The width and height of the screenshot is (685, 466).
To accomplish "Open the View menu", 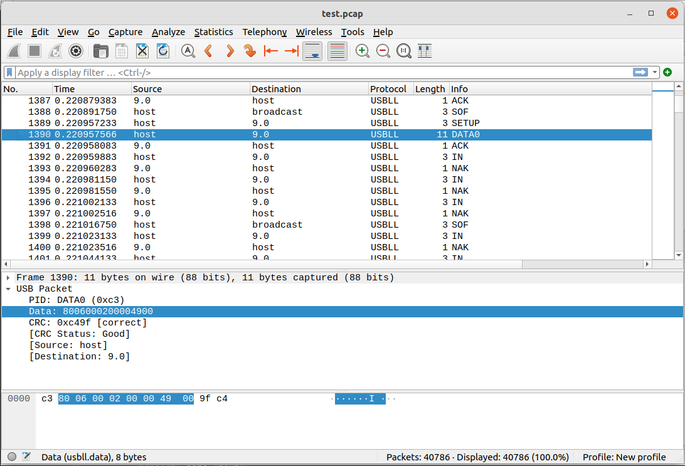I will 68,32.
